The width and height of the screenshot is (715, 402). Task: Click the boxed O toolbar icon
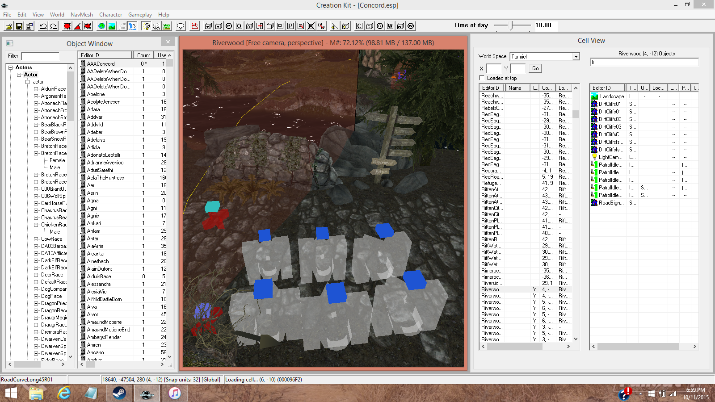pos(239,26)
